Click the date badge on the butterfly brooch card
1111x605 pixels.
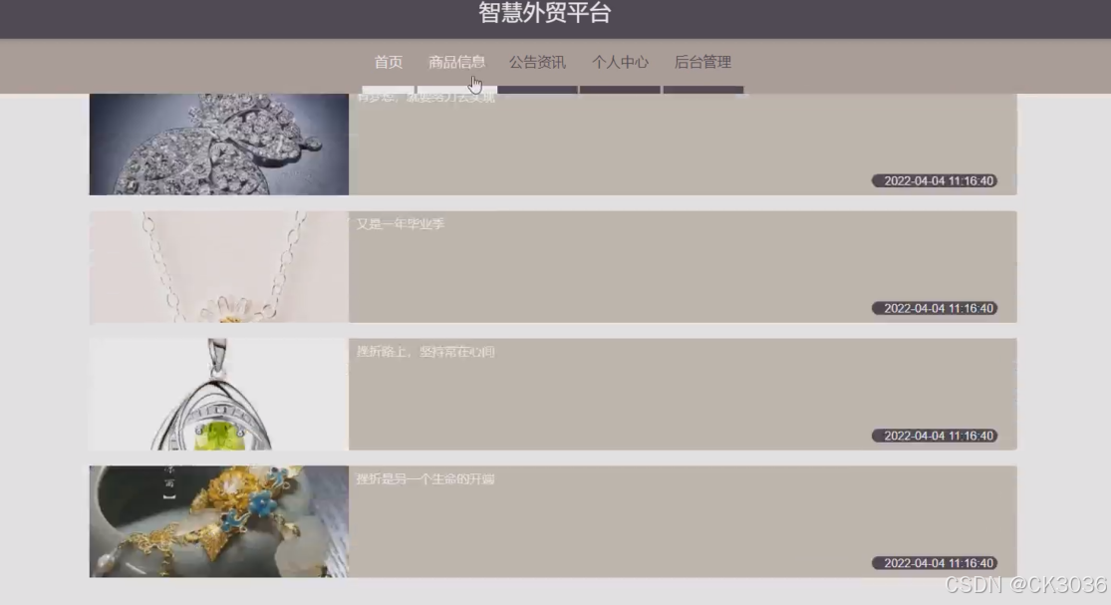935,180
